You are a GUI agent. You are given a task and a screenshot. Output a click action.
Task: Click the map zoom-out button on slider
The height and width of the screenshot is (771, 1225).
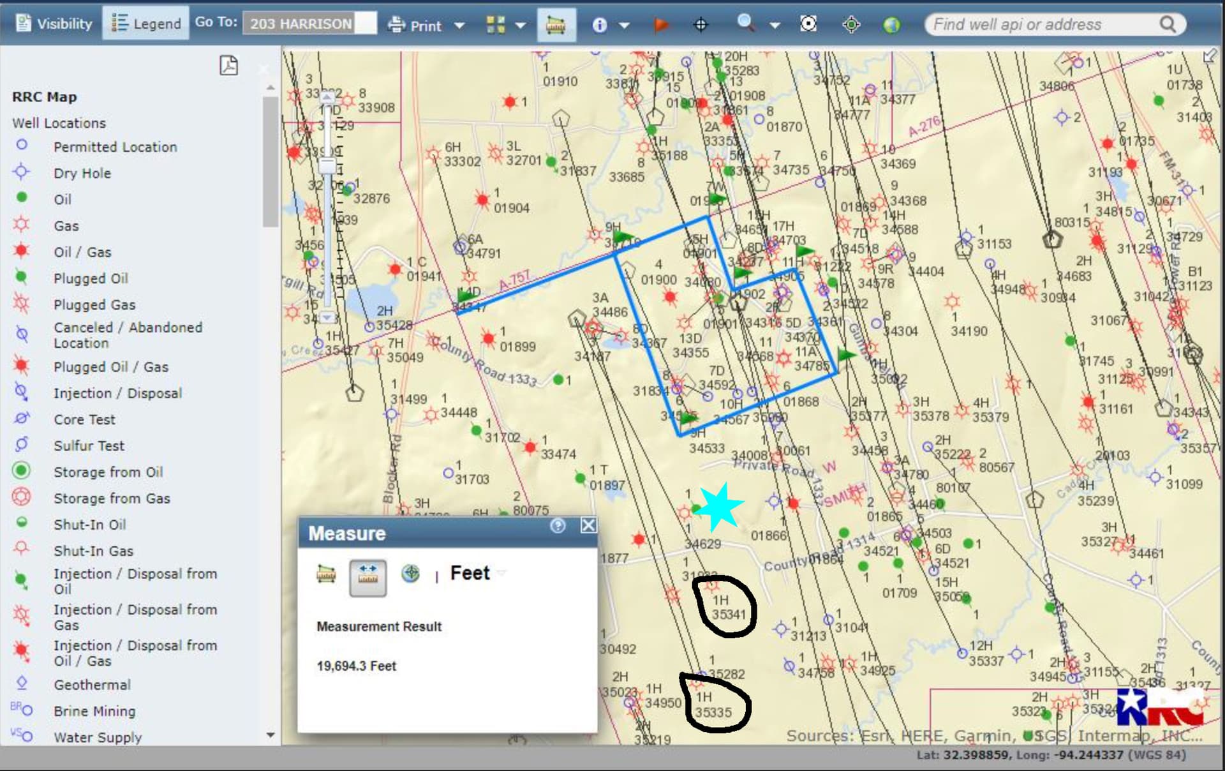point(327,317)
